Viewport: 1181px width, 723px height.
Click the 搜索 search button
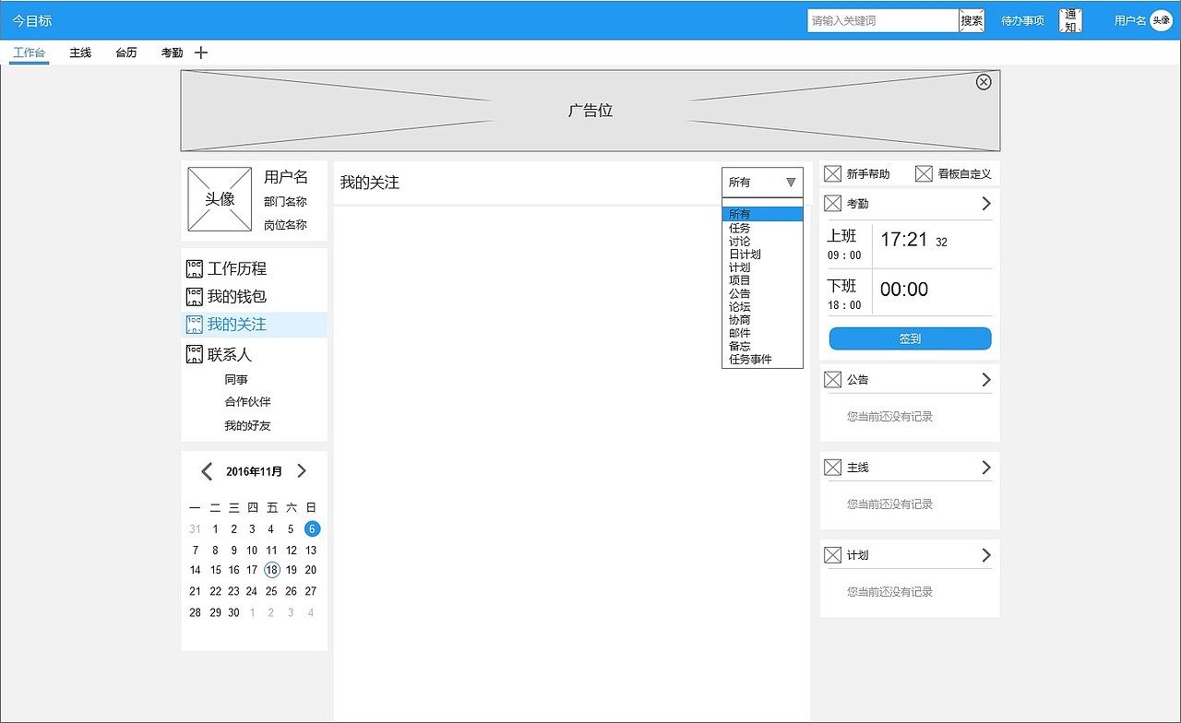pos(972,20)
